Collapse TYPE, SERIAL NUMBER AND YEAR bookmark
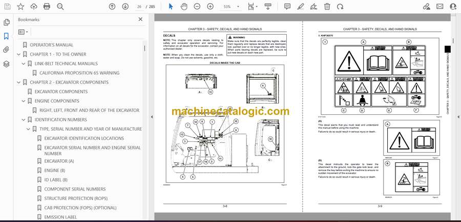The image size is (461, 222). pos(28,129)
